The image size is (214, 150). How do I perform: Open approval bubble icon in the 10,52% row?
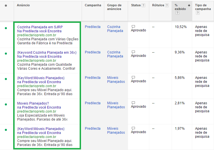pos(133,27)
